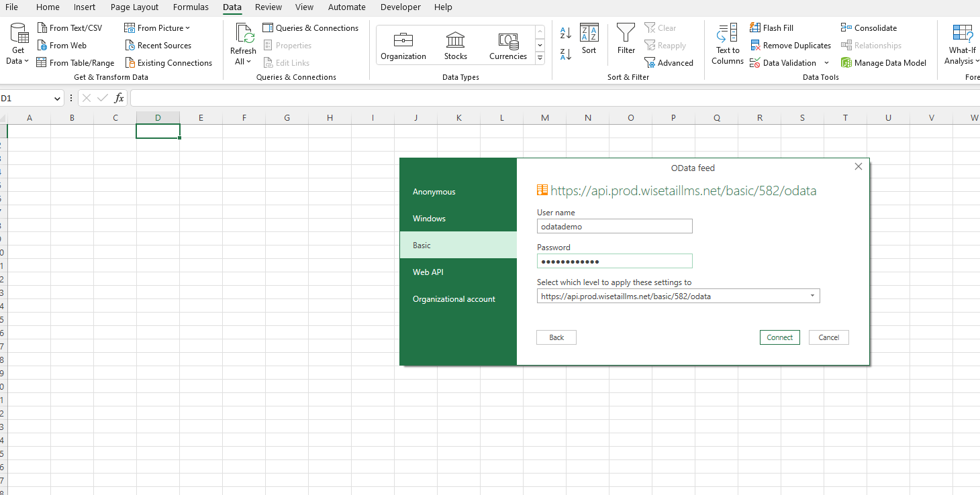Click into the formula bar
This screenshot has width=980, height=495.
point(554,99)
